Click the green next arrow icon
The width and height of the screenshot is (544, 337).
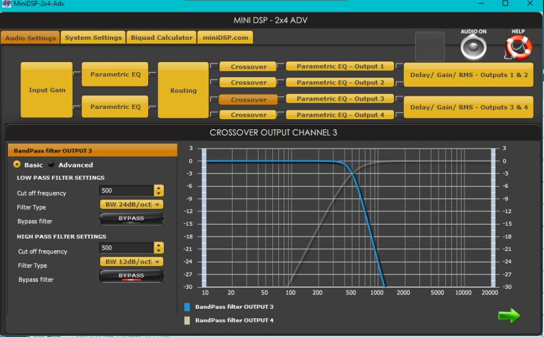coord(509,315)
